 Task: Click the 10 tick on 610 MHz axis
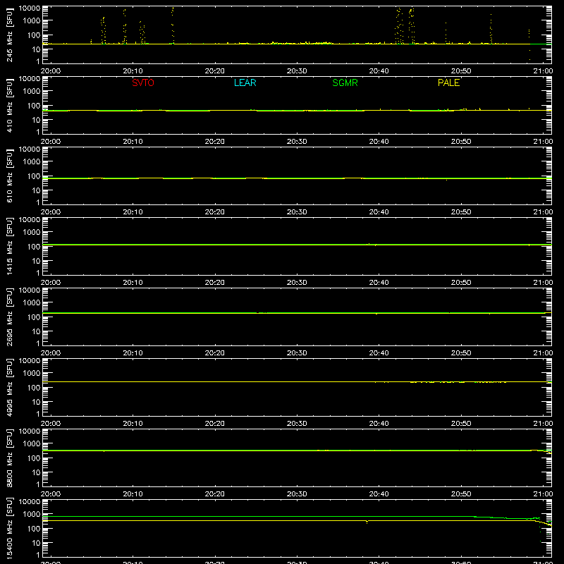[x=36, y=190]
